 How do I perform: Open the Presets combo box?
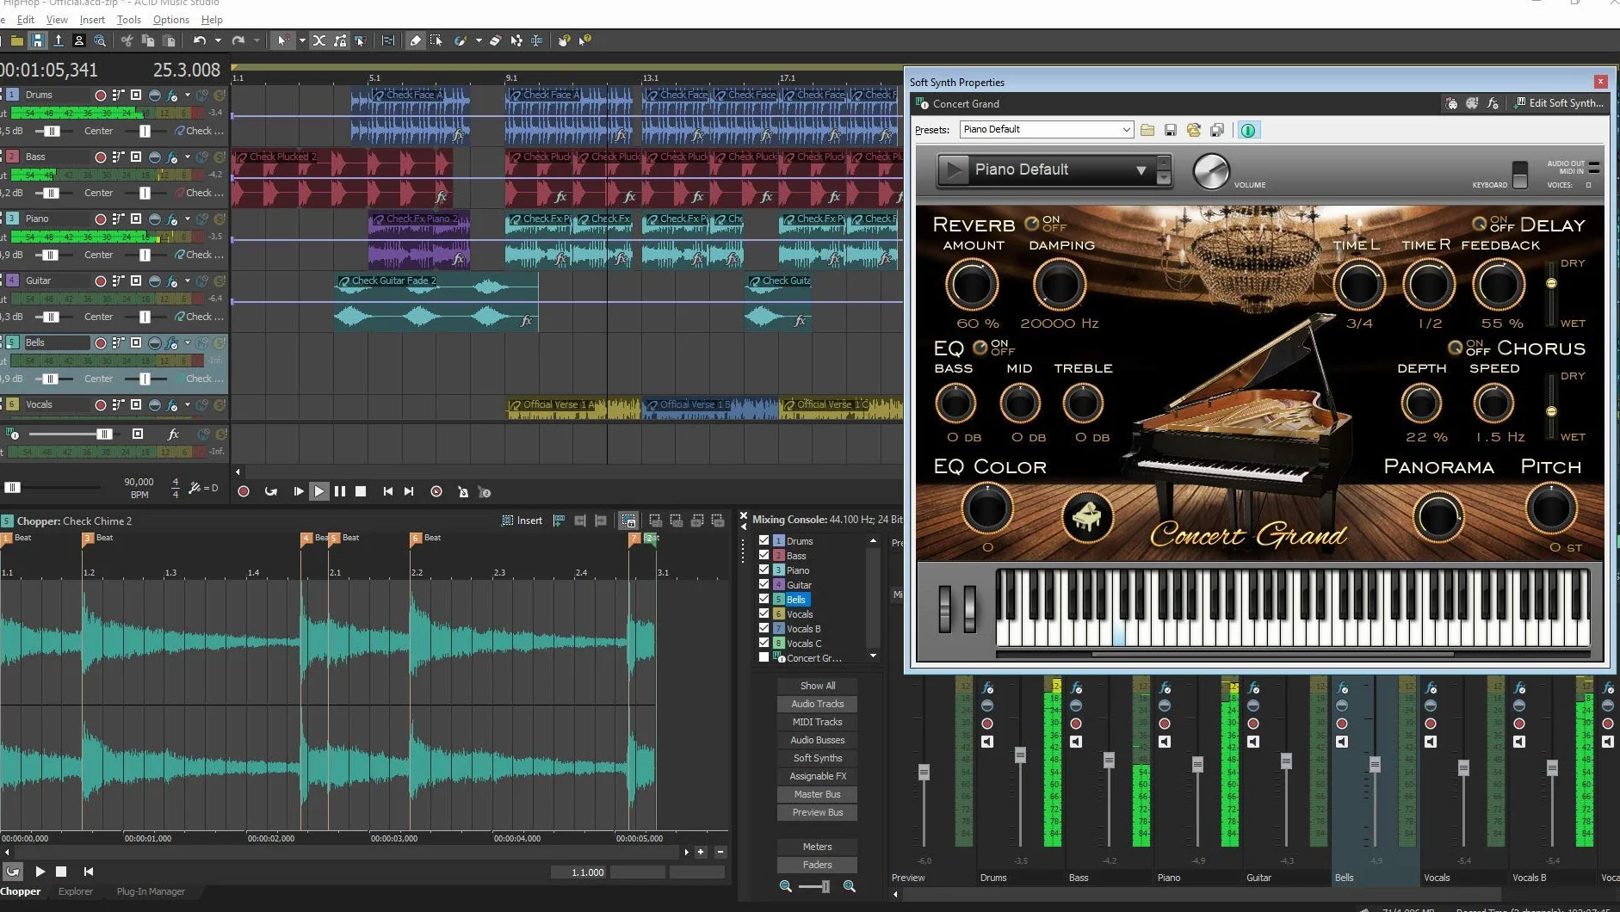[1046, 129]
